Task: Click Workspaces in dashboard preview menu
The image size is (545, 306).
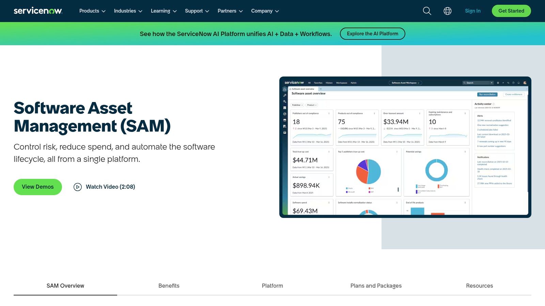Action: click(x=342, y=83)
